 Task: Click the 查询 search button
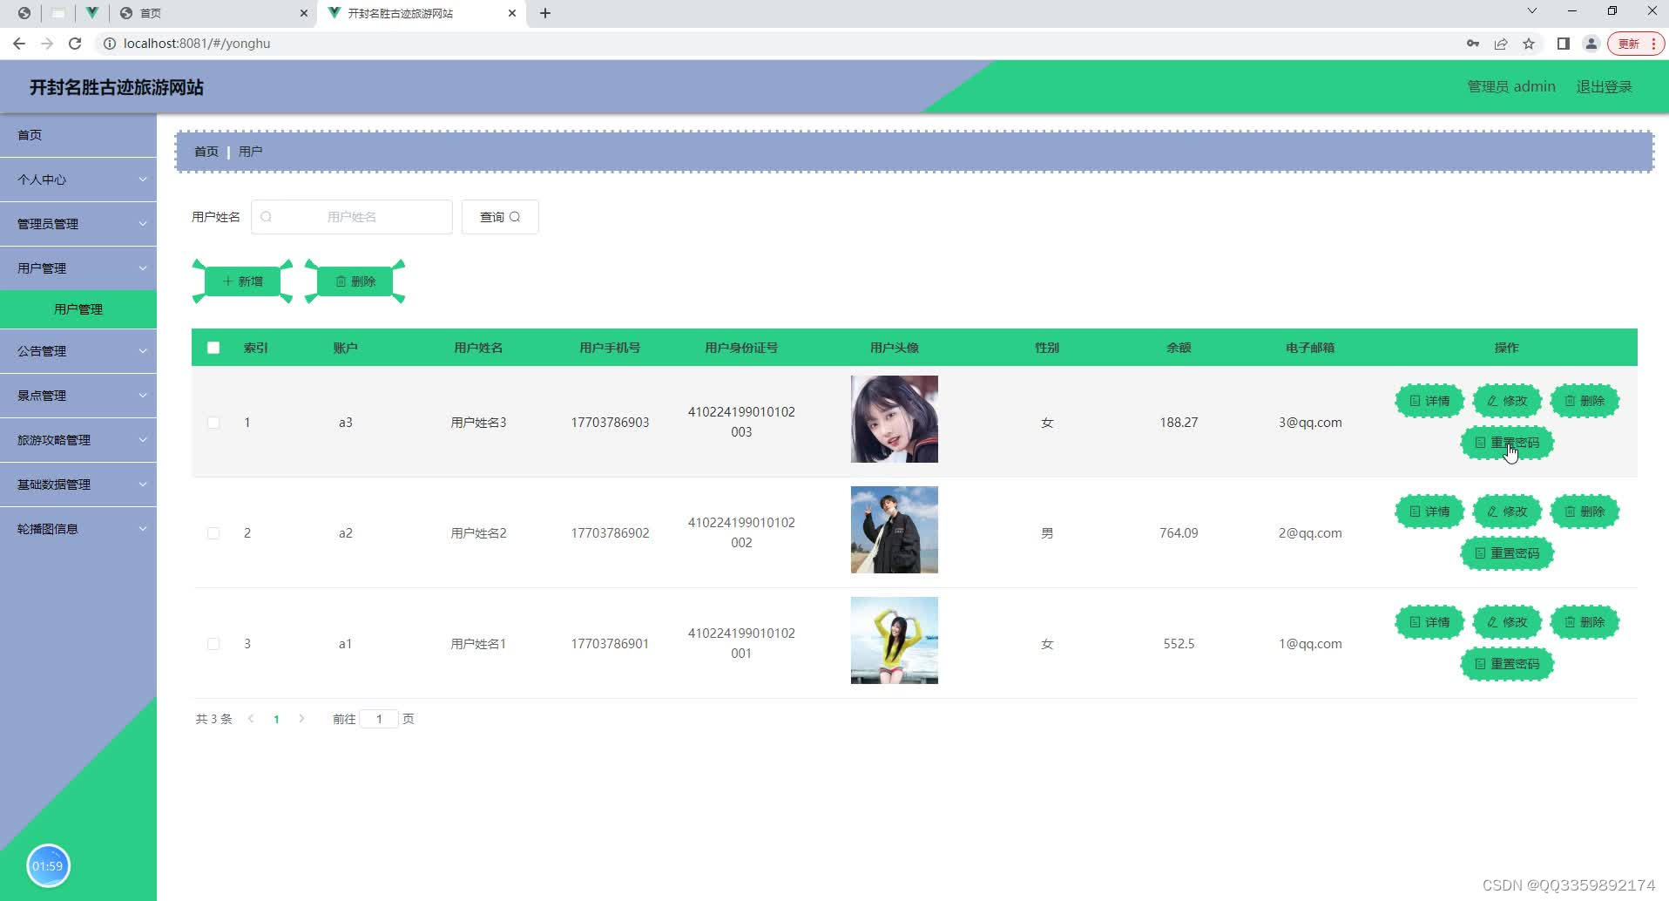click(x=500, y=217)
